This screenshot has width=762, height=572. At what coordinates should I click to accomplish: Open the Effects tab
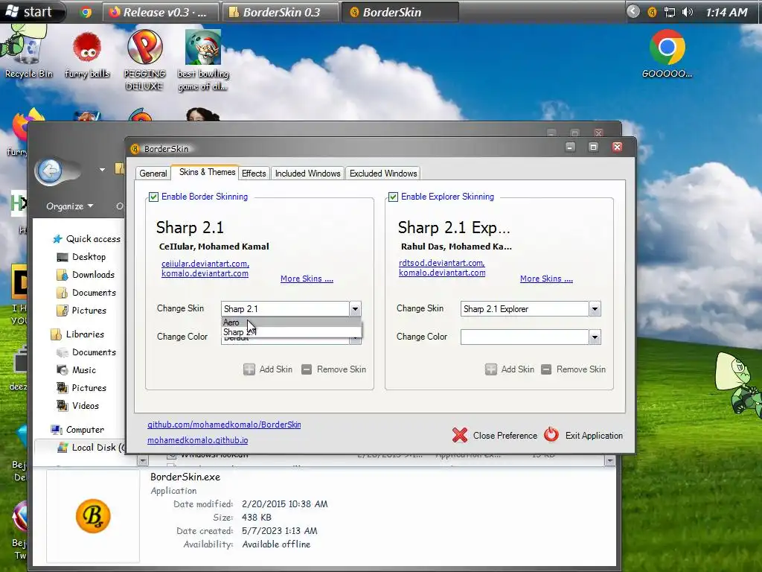(x=254, y=173)
